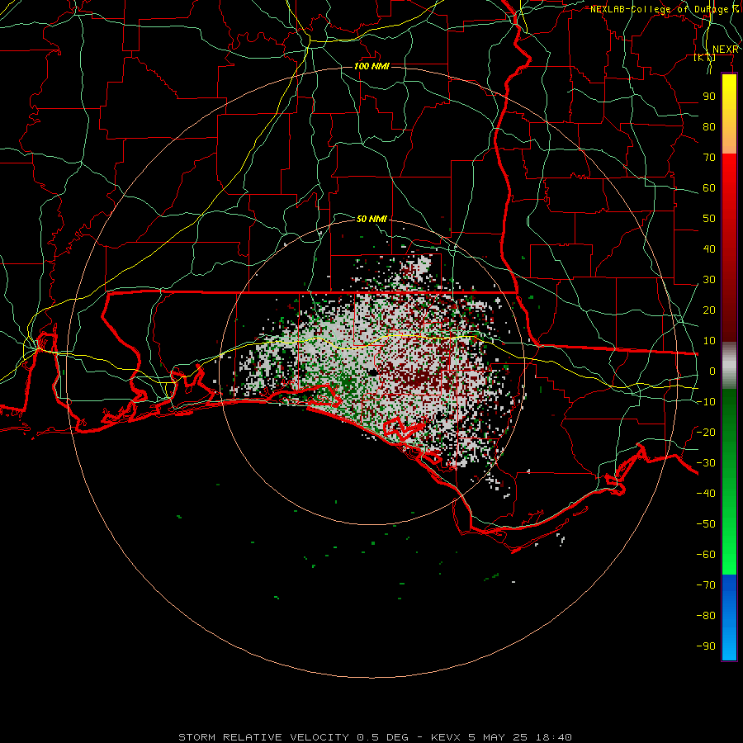
Task: Select the [KT] units label above color bar
Action: [x=705, y=57]
